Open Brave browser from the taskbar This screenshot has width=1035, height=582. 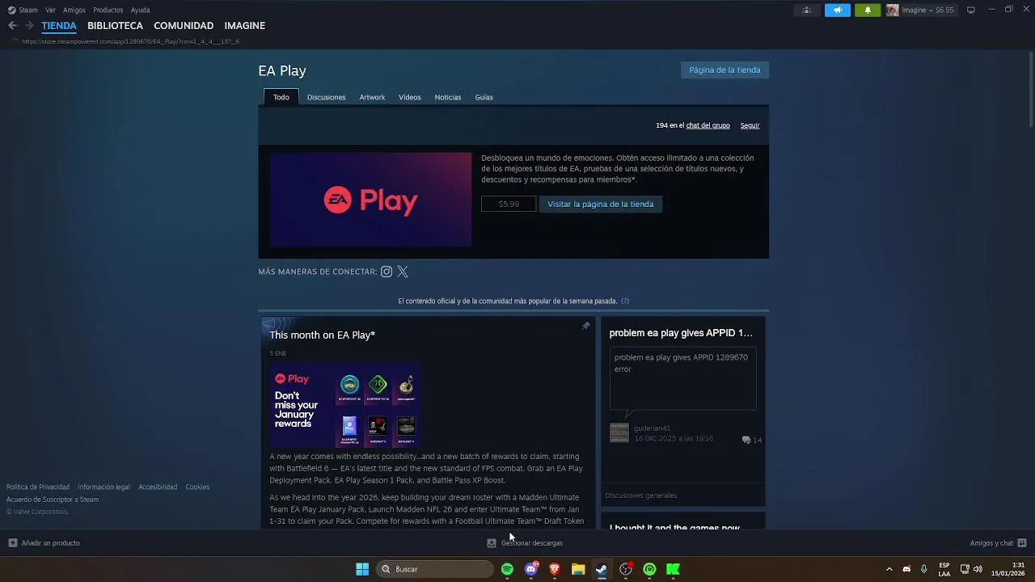[x=555, y=569]
